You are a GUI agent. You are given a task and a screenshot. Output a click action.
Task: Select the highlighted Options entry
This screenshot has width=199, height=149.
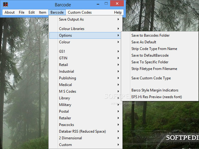[85, 35]
